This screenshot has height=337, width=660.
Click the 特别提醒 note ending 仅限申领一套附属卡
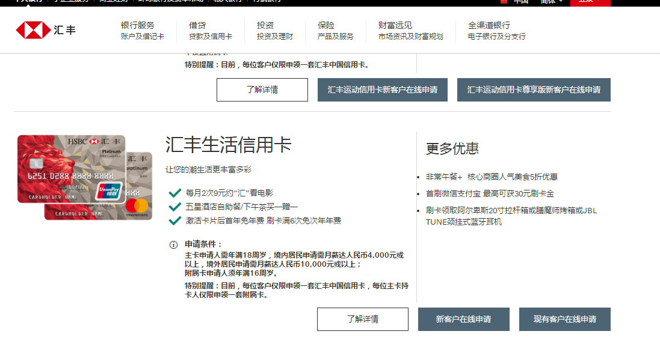click(x=297, y=290)
